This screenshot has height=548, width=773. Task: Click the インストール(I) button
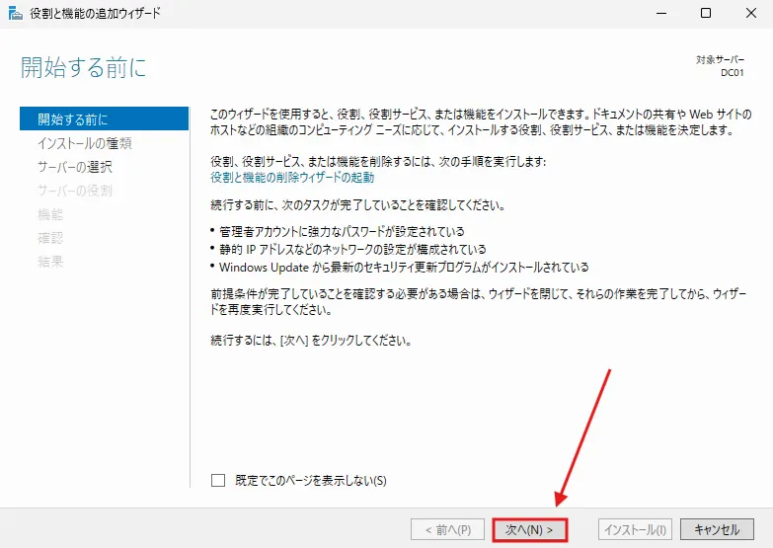tap(635, 530)
